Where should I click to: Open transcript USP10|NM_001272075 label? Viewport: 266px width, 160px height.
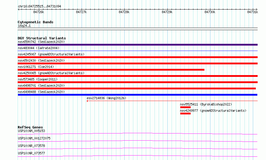click(34, 138)
